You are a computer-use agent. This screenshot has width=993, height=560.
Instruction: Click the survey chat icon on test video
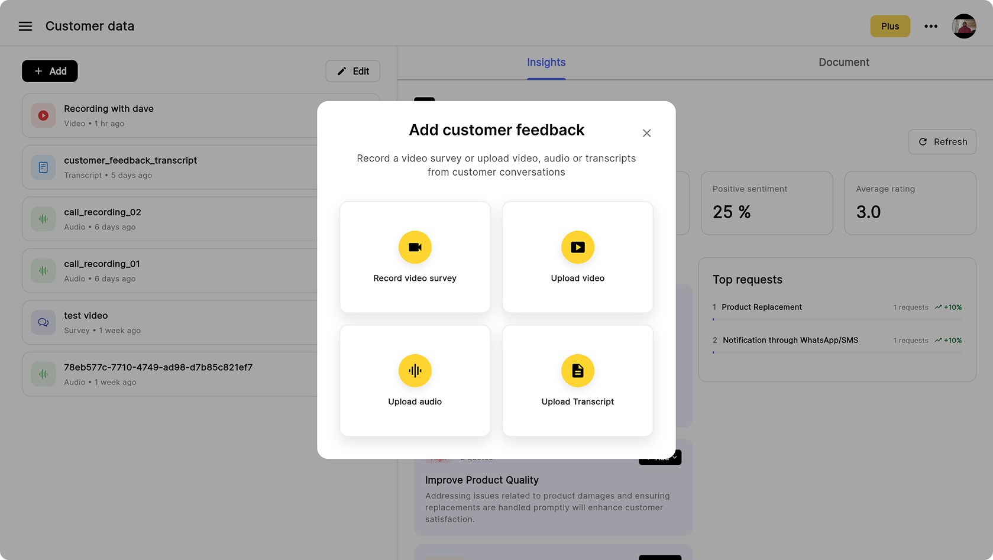point(43,322)
